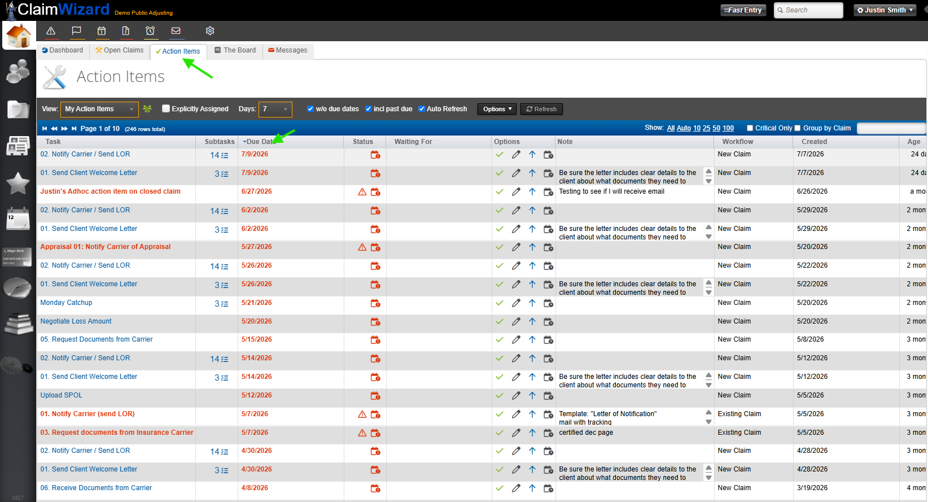
Task: Click the filter field beside Group by Claim
Action: pos(891,129)
